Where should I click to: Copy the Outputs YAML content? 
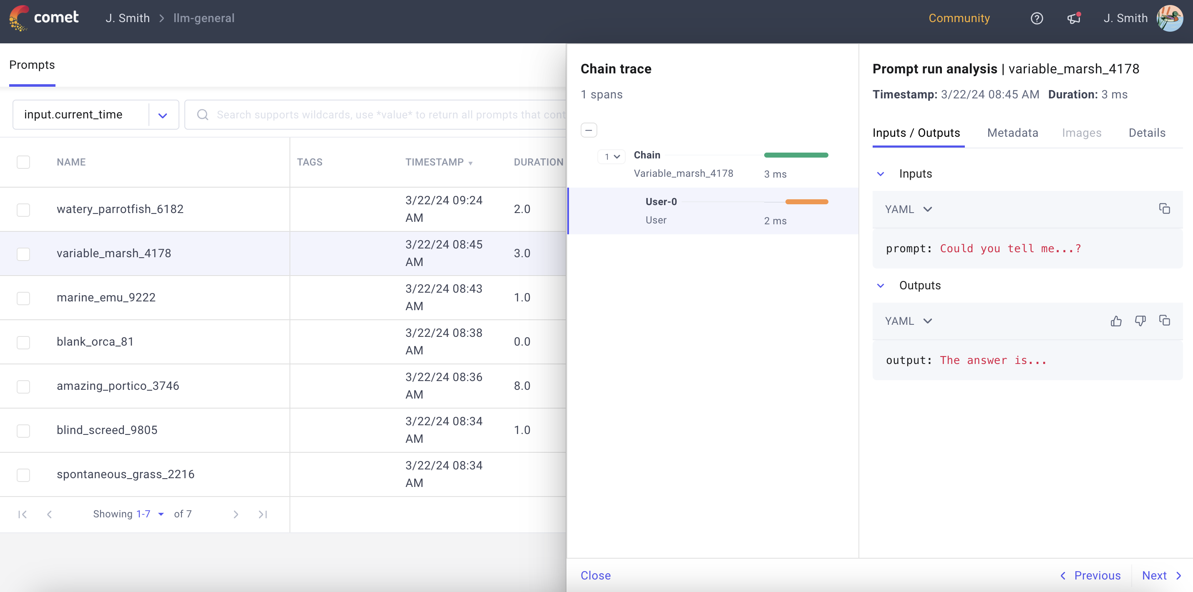(1164, 320)
